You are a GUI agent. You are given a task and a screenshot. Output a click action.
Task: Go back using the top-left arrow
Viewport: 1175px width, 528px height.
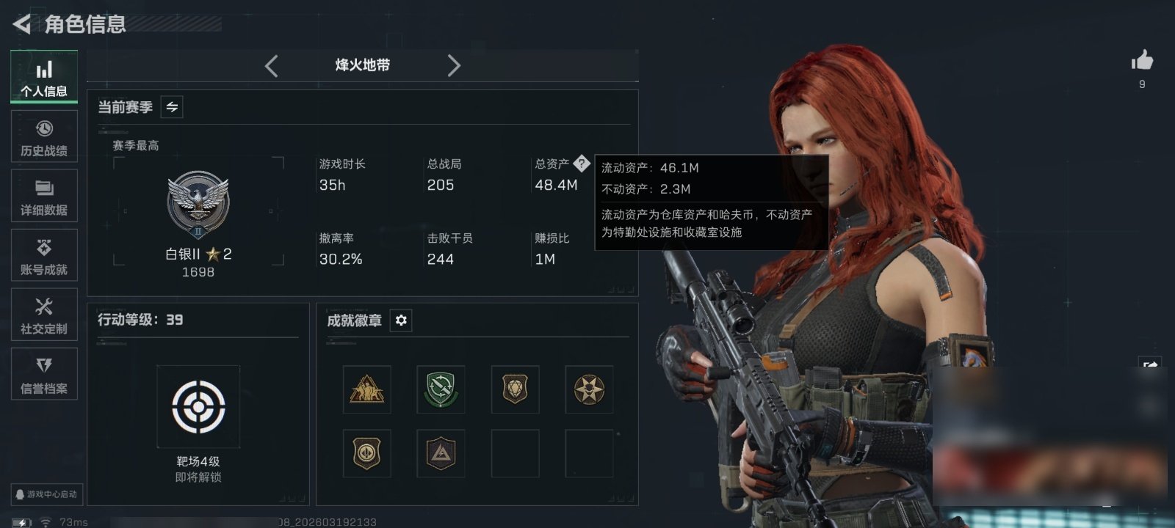[22, 24]
